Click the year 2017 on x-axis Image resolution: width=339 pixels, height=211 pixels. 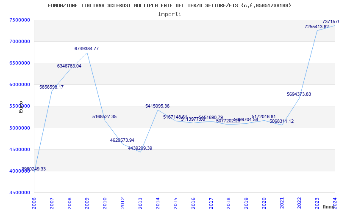click(x=211, y=203)
